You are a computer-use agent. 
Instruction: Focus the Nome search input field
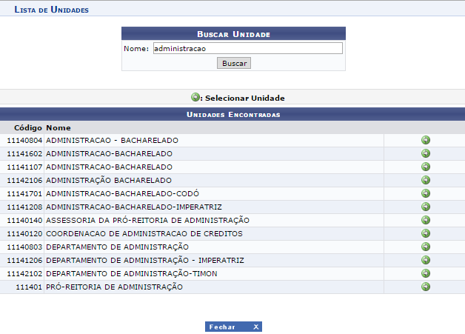click(x=247, y=48)
